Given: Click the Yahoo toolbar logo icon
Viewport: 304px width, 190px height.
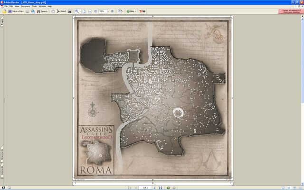Looking at the screenshot, I should point(142,11).
